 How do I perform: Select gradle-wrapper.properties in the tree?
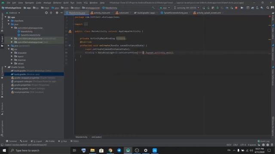(33, 78)
